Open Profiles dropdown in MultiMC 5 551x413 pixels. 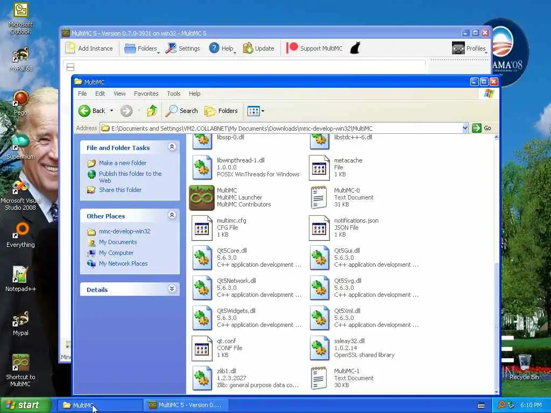click(469, 48)
